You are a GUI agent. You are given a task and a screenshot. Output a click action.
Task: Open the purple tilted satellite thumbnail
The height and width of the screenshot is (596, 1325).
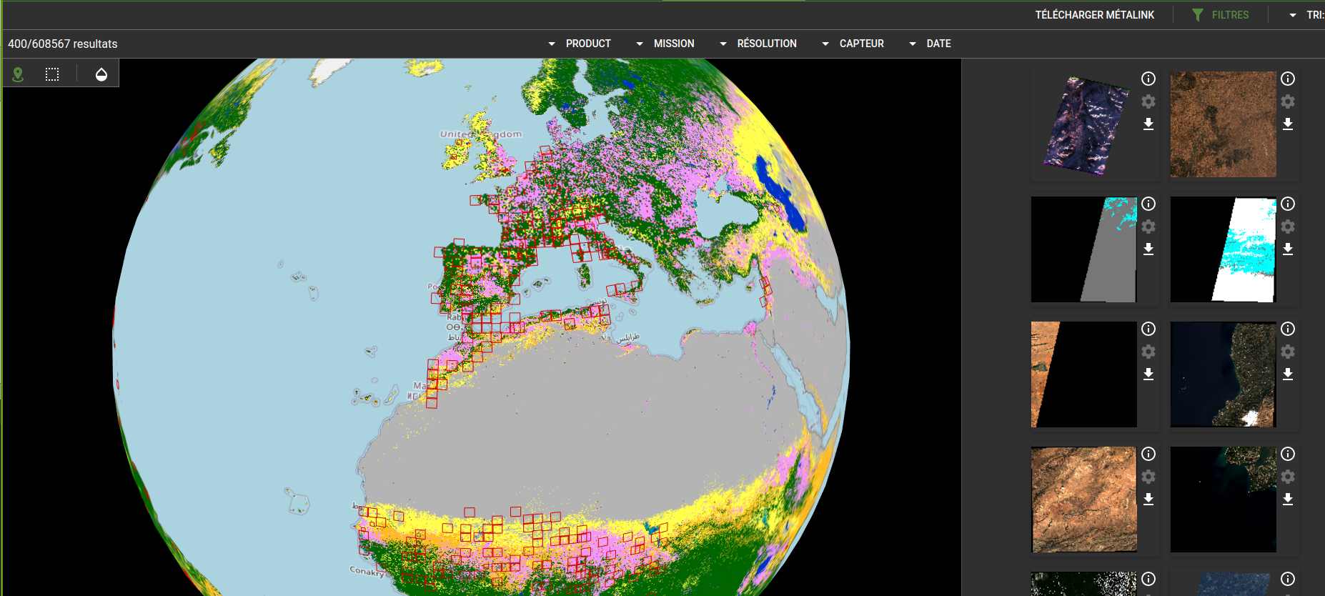[x=1084, y=124]
